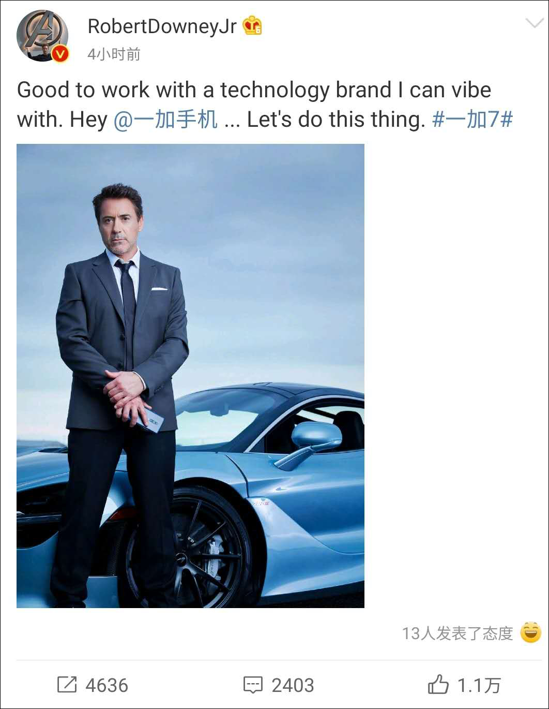The image size is (549, 709).
Task: Expand post options with top-right chevron
Action: (x=534, y=23)
